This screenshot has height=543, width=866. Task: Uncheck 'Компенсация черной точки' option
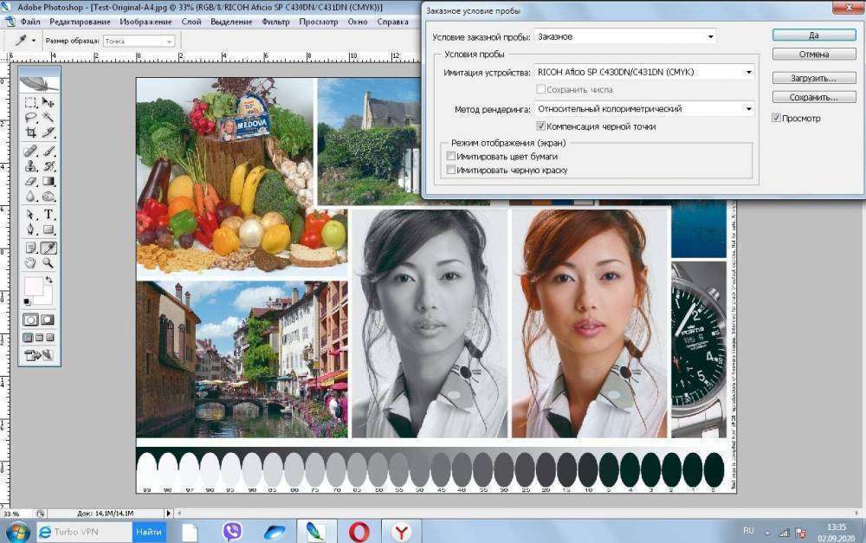(540, 126)
